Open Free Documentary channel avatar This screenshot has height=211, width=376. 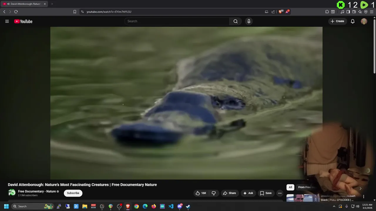(x=12, y=193)
